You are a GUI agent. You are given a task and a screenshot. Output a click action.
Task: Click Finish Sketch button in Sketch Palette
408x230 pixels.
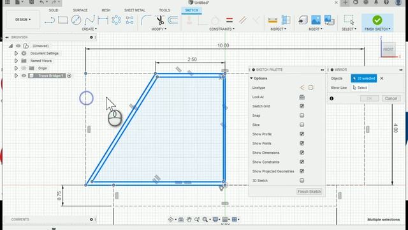pos(309,192)
